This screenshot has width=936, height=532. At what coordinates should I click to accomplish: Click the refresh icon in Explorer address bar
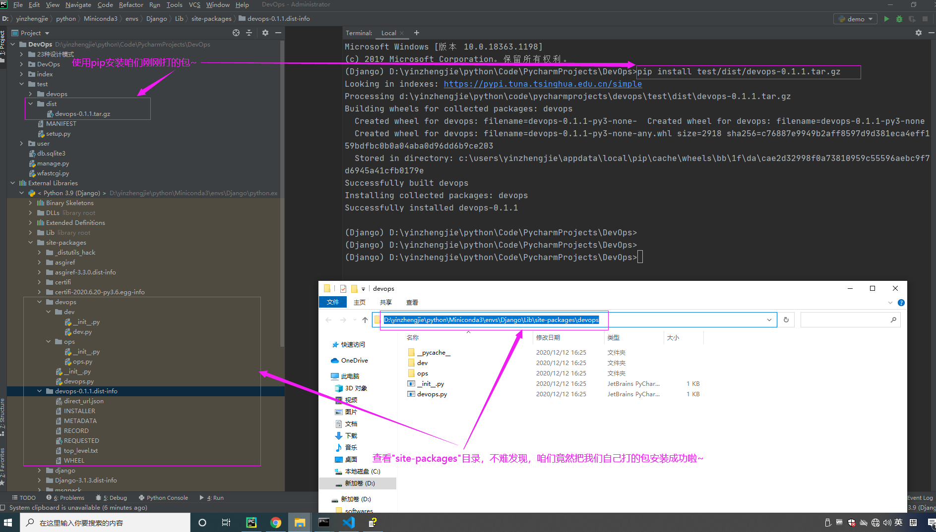786,320
